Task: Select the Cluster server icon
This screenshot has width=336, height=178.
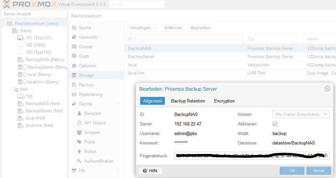Action: pos(74,47)
